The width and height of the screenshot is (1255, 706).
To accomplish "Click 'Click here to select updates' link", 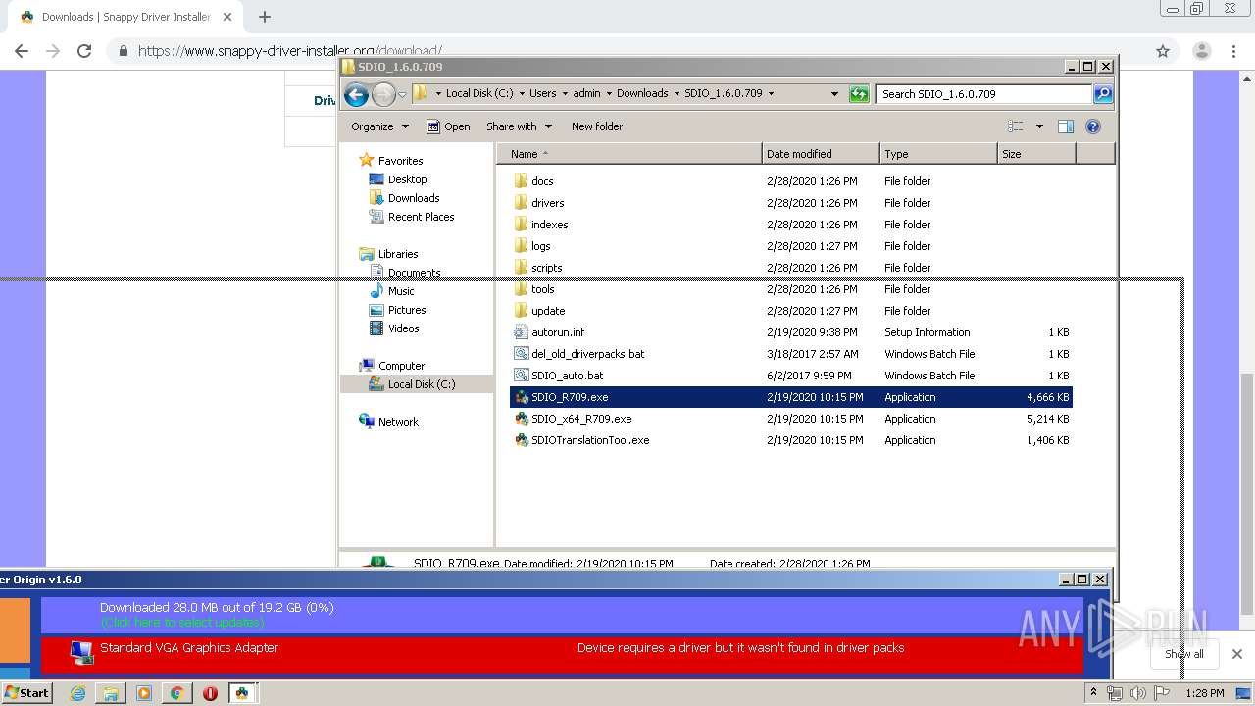I will pyautogui.click(x=182, y=622).
